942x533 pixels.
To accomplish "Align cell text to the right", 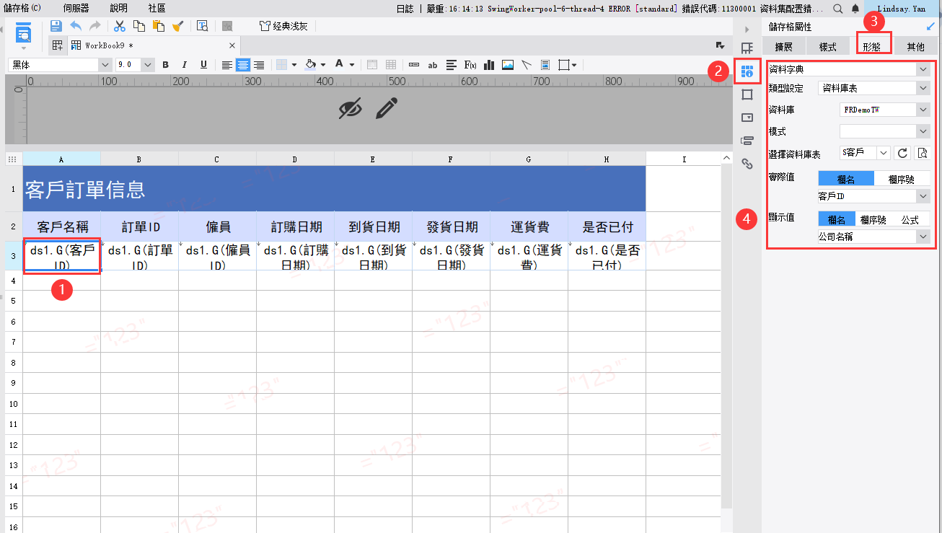I will 259,65.
